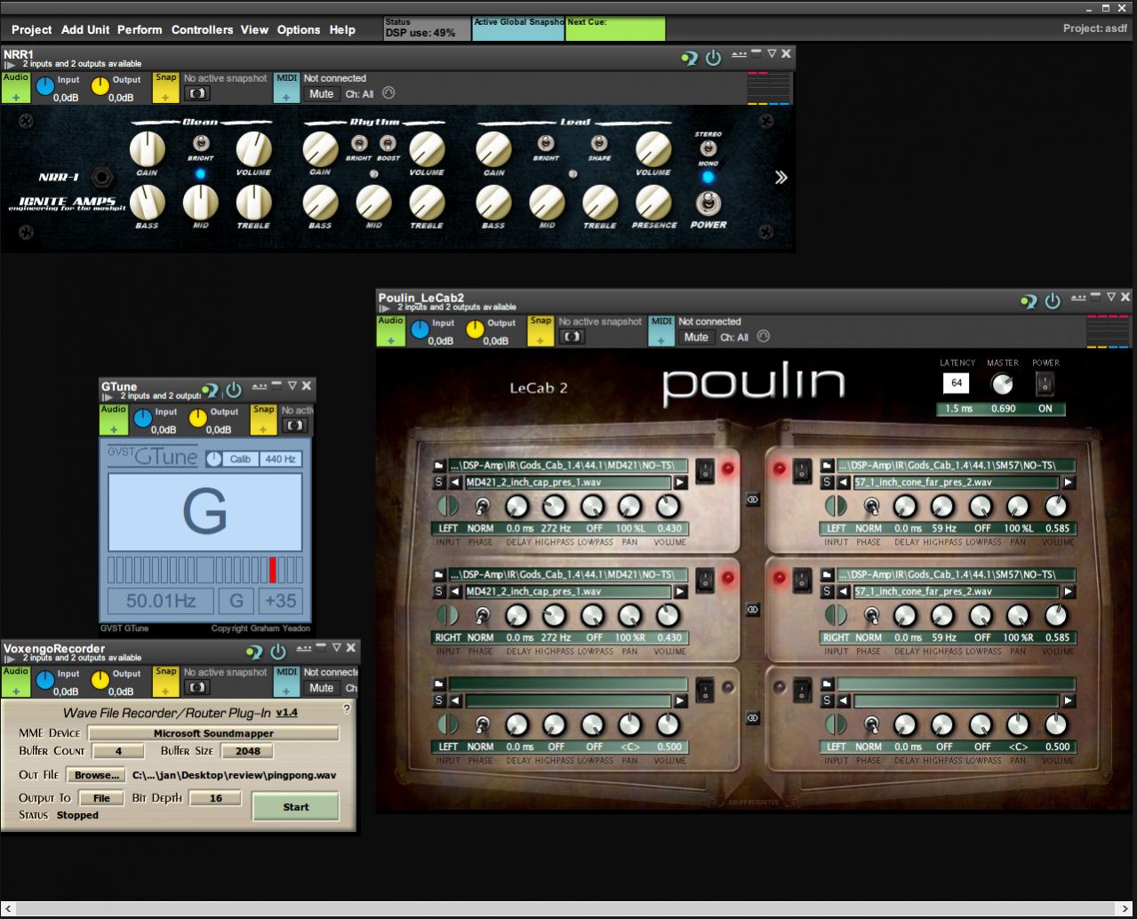This screenshot has height=919, width=1137.
Task: Open the Project menu
Action: click(31, 29)
